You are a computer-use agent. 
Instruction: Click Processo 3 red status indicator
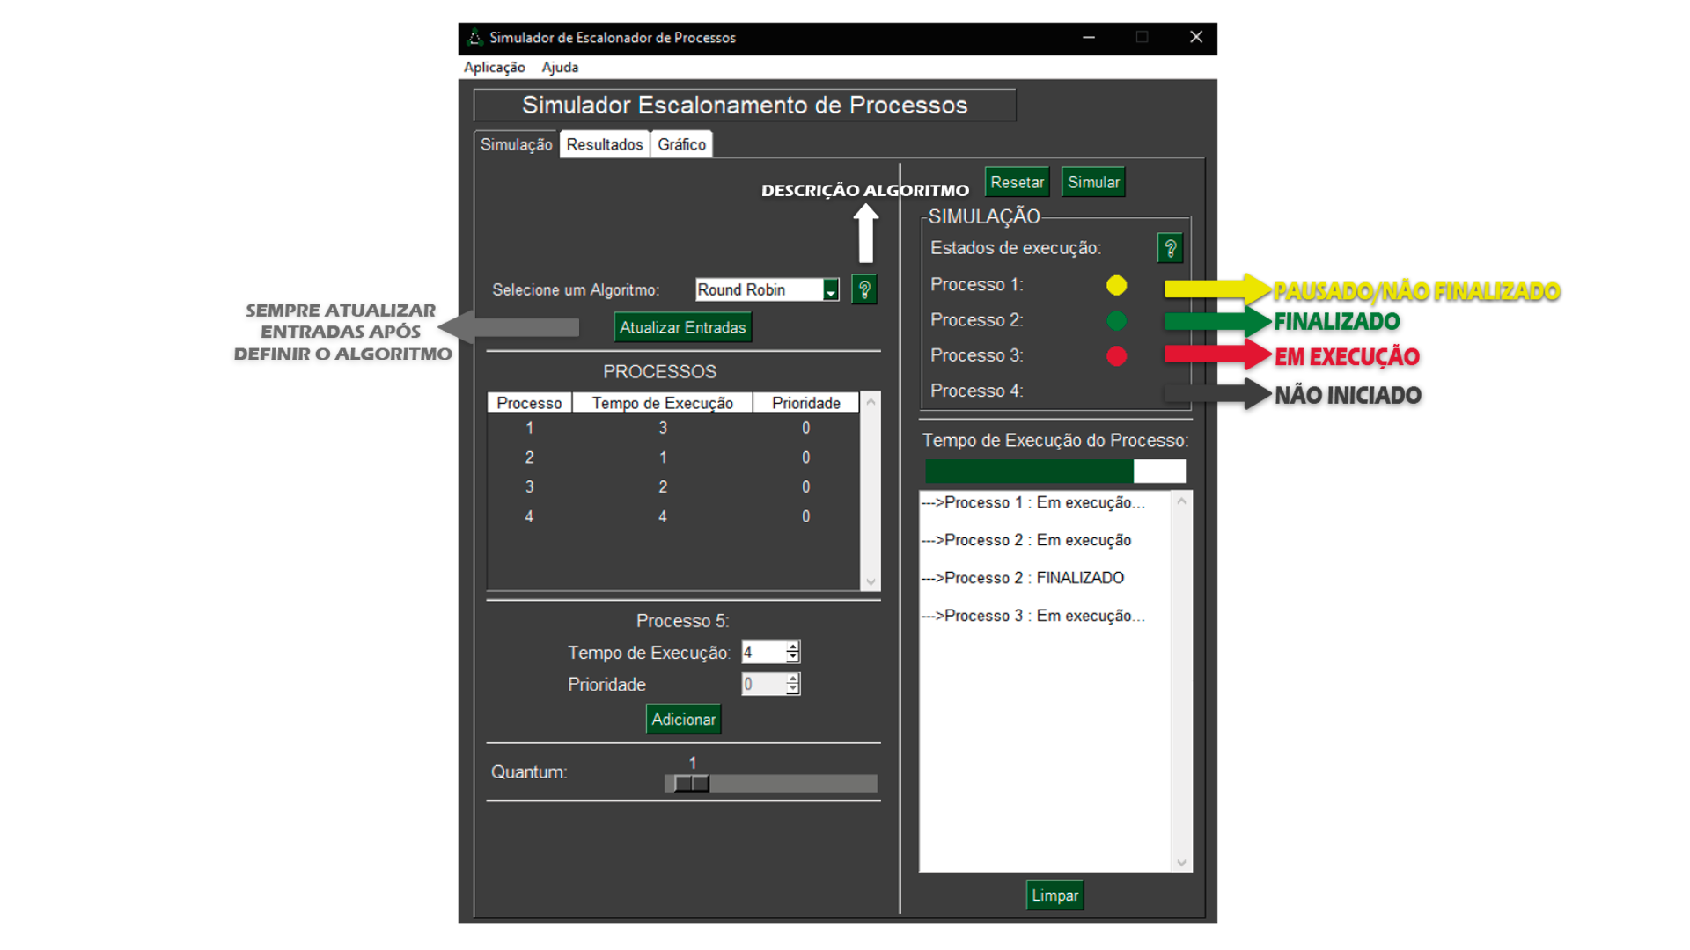point(1117,356)
